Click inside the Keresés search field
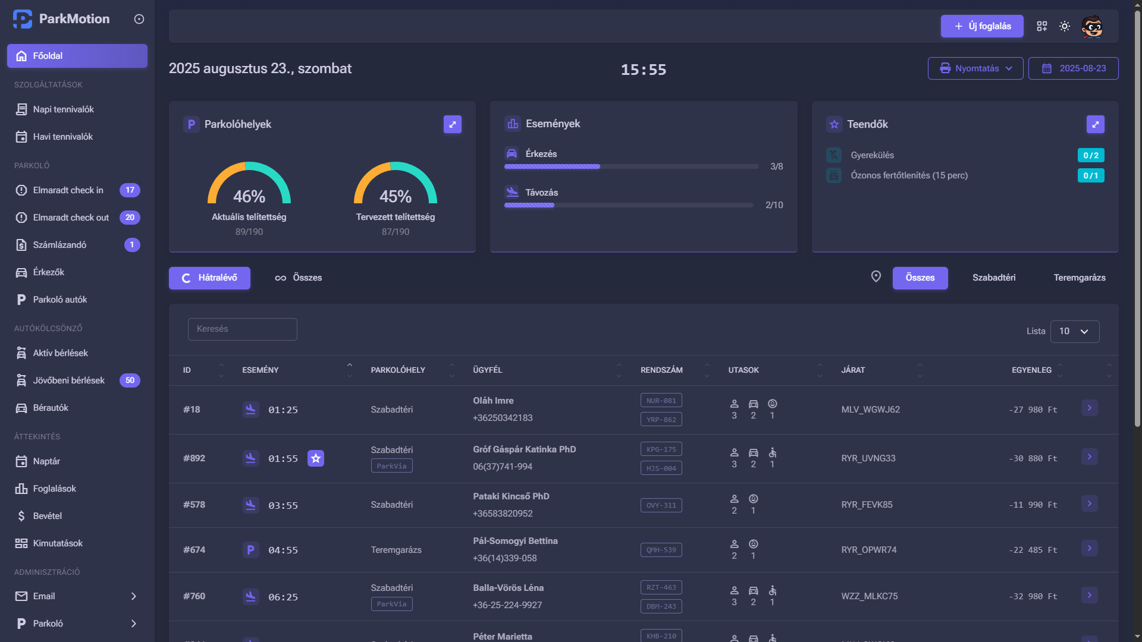 (242, 329)
